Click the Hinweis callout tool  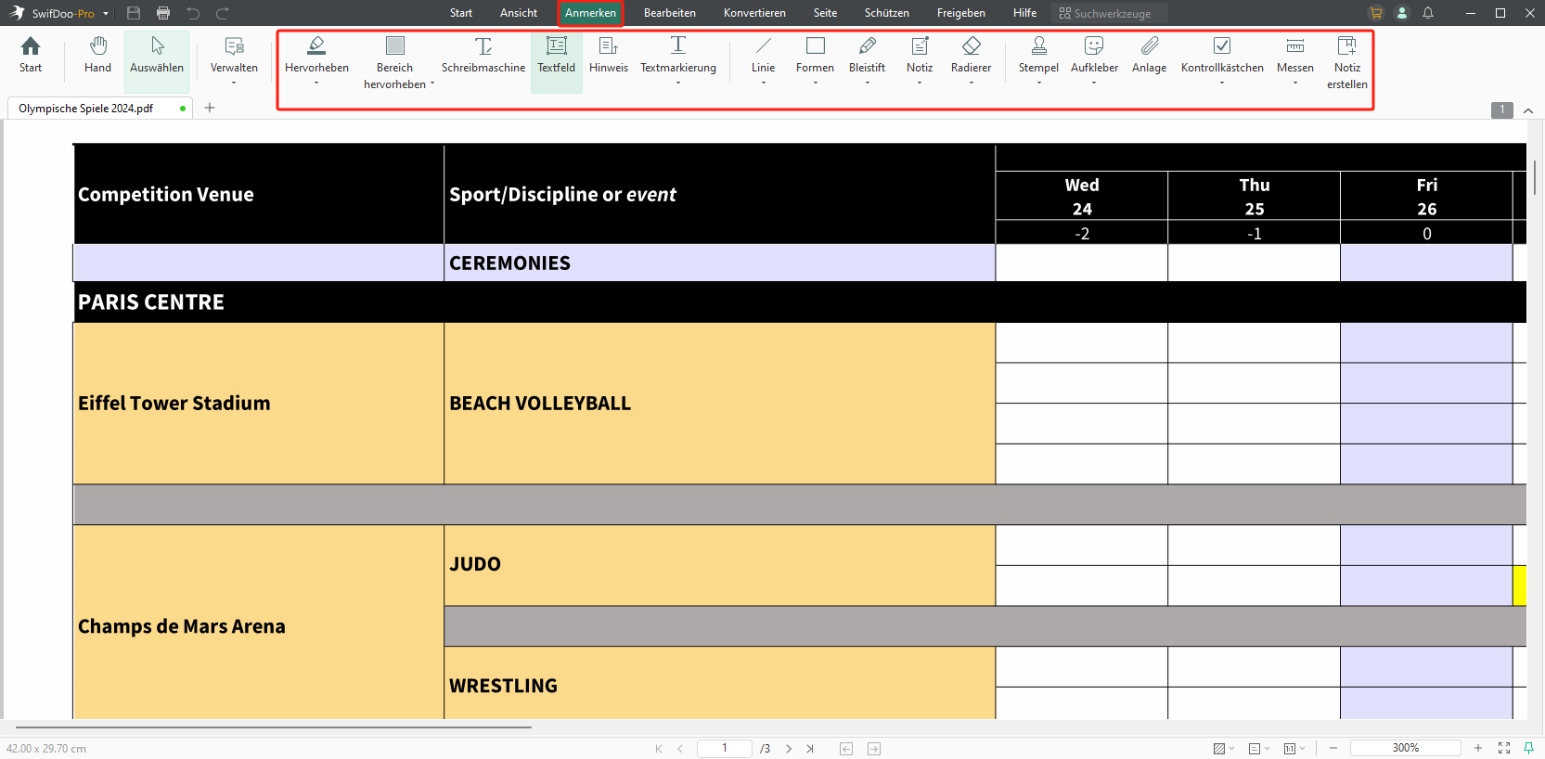[608, 55]
